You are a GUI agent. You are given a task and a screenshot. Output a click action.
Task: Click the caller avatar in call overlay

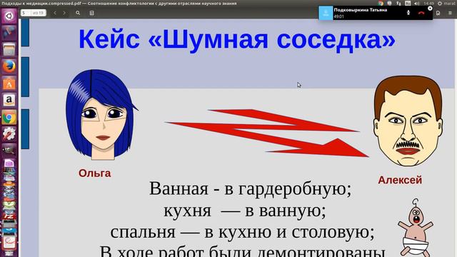tap(326, 13)
